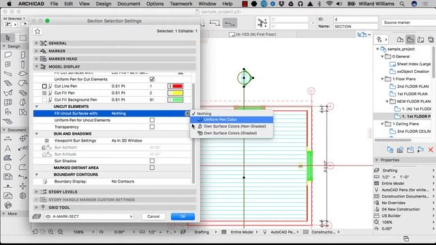Click the Source marker button
This screenshot has height=245, width=436.
click(408, 22)
